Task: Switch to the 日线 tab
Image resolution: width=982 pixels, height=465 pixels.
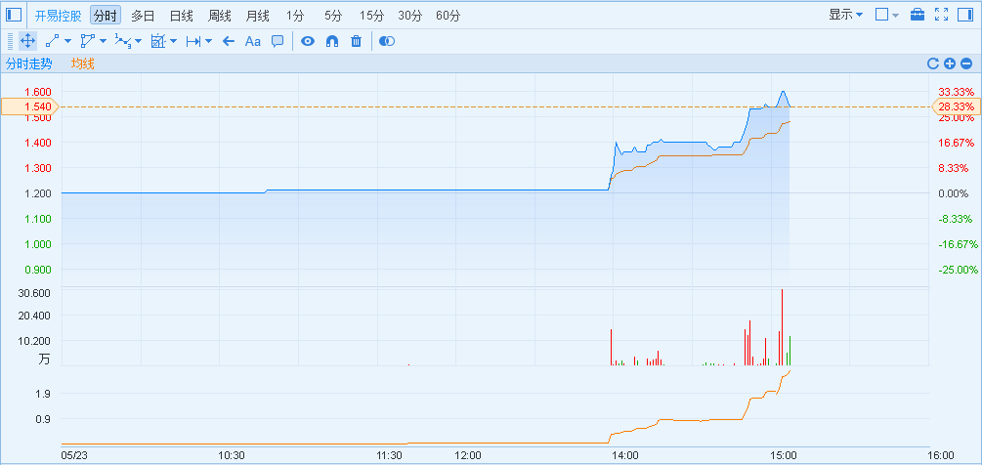Action: [x=182, y=16]
